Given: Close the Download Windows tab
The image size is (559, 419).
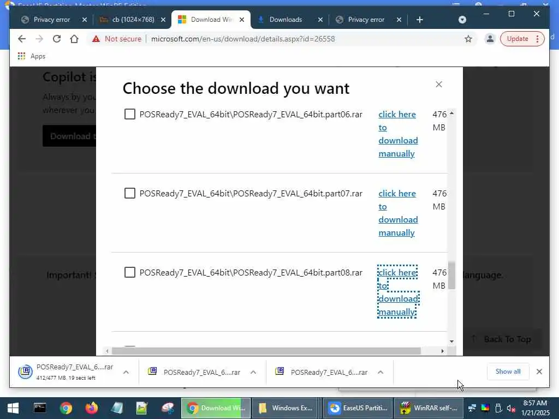Looking at the screenshot, I should [x=242, y=20].
